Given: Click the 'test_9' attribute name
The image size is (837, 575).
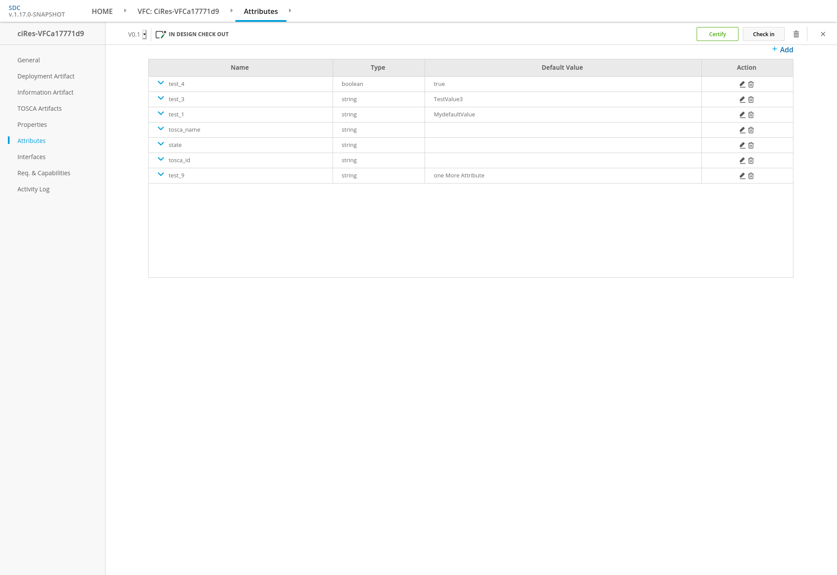Looking at the screenshot, I should (x=176, y=176).
